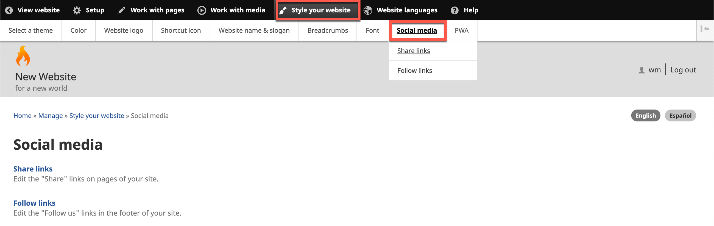Click the orange flame website logo

click(x=23, y=56)
